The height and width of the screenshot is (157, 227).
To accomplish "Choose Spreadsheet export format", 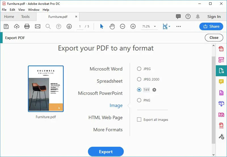I will (x=110, y=81).
